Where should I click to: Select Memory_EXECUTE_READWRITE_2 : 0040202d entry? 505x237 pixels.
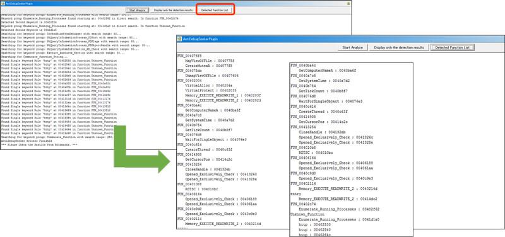click(x=223, y=100)
